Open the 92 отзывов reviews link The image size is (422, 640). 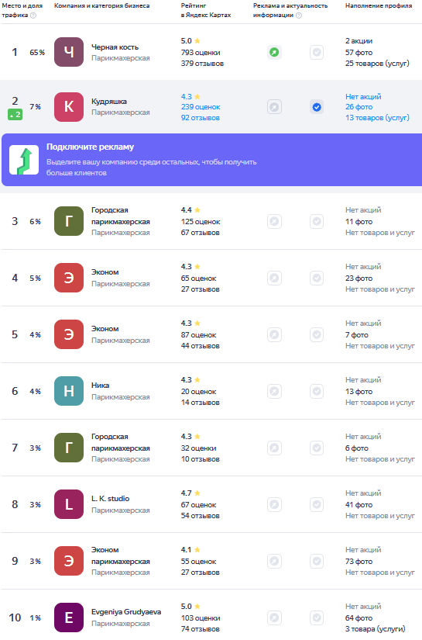[x=201, y=118]
